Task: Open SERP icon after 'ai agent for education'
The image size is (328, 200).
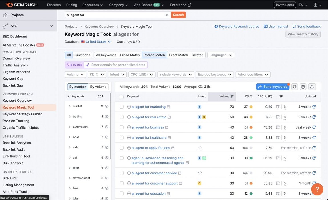Action: tap(168, 193)
